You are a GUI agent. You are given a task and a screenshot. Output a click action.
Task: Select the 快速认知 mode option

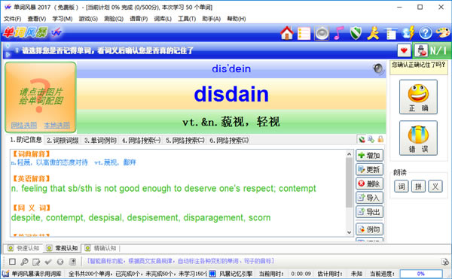coord(23,248)
